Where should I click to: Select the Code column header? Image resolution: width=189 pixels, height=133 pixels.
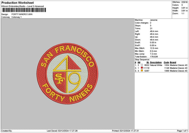click(166, 62)
